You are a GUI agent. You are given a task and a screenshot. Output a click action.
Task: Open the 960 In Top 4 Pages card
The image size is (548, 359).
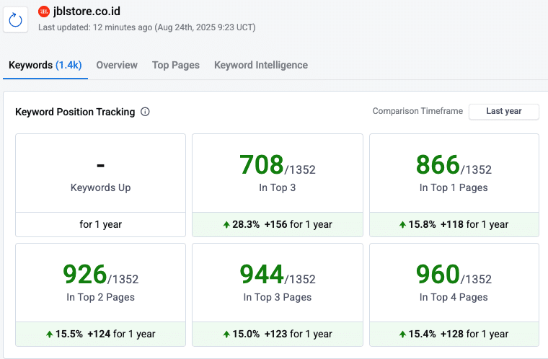tap(454, 295)
